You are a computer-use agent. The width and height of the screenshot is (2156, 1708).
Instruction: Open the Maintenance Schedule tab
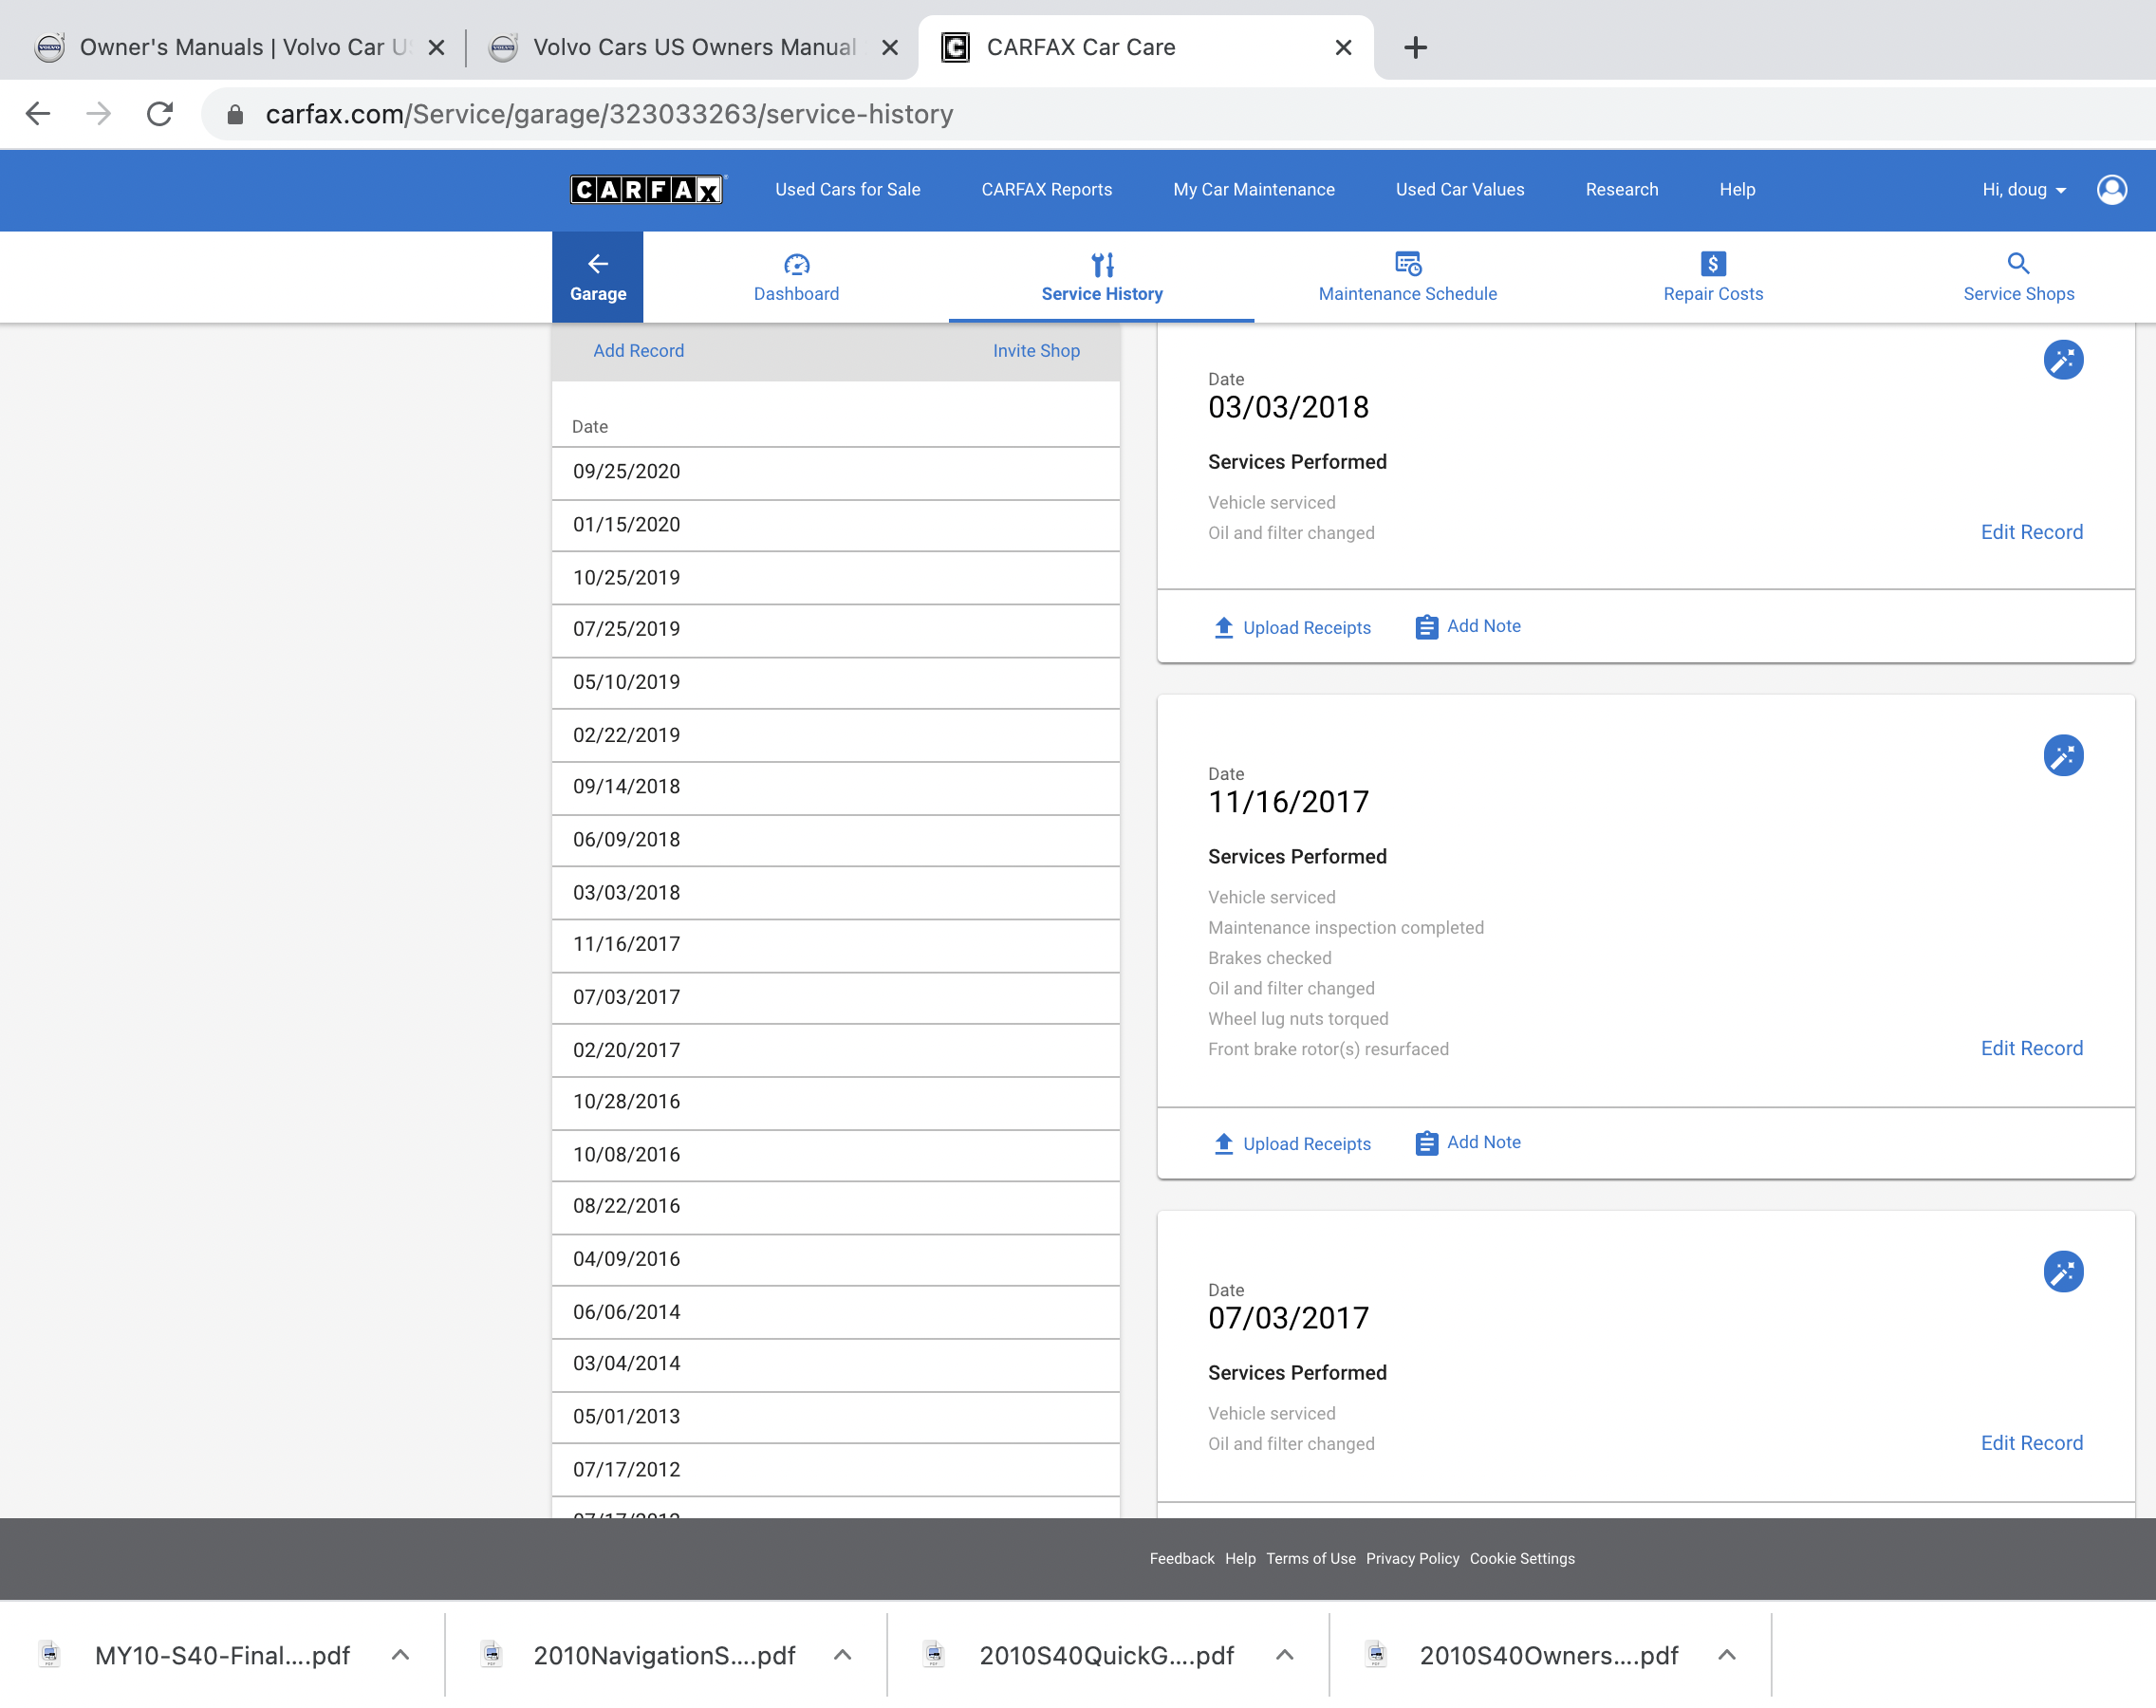pos(1407,277)
